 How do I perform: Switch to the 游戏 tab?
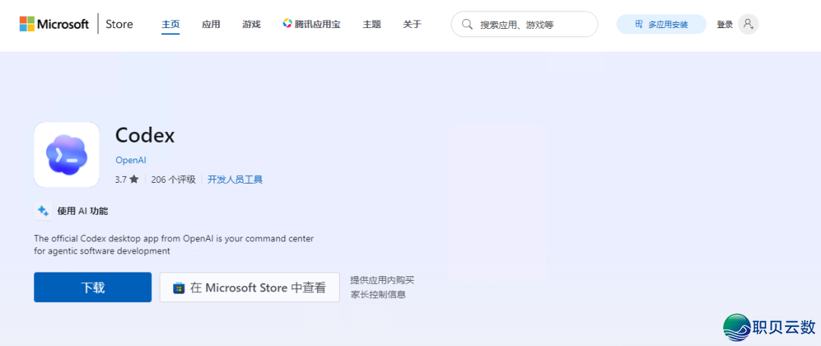252,24
